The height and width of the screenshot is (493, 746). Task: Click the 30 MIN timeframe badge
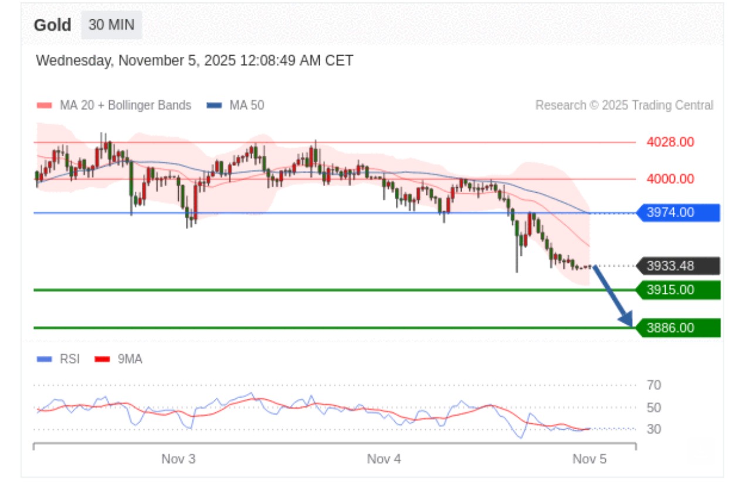pos(111,25)
